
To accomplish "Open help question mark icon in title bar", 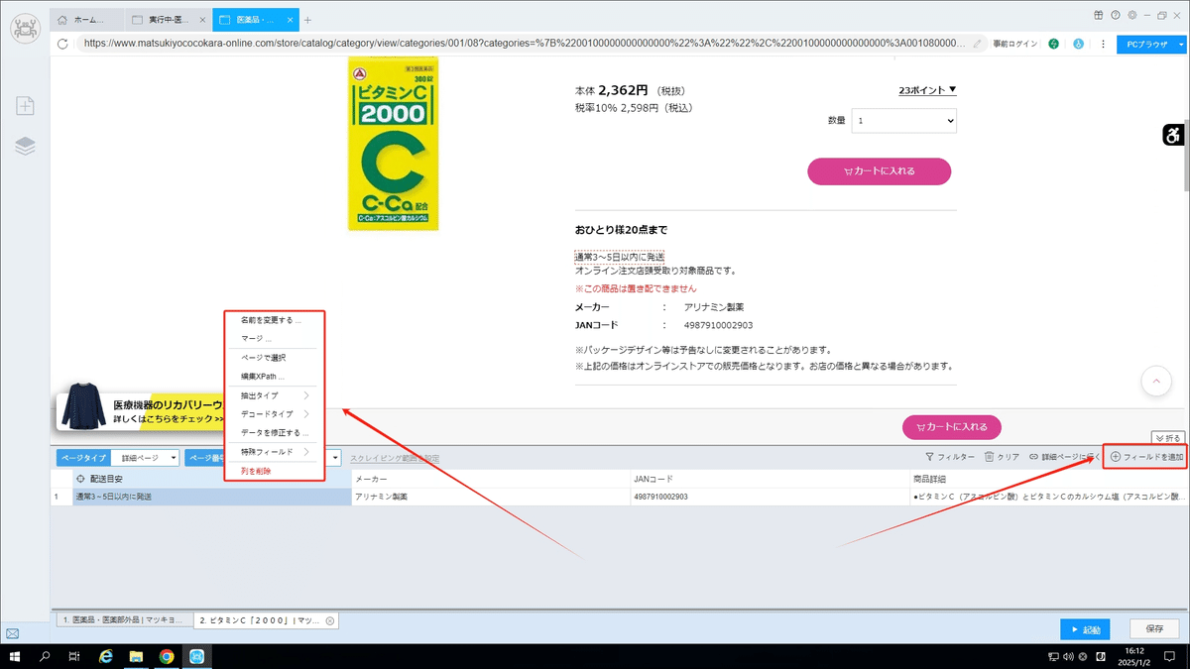I will (x=1116, y=15).
